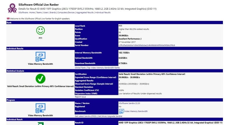Click the Certification label in Statistical Analysis
Viewport: 227px width, 125px height.
(x=81, y=74)
